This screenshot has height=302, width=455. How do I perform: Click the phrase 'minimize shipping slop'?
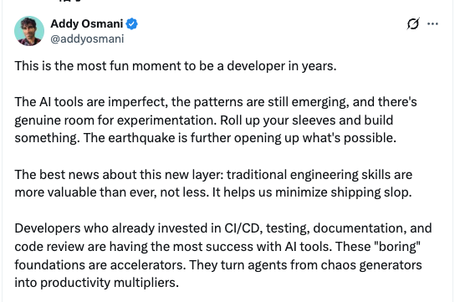pos(343,192)
